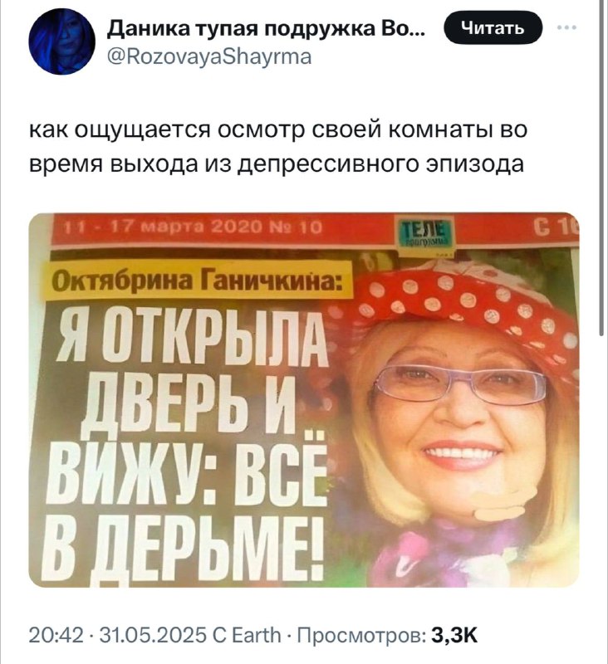Click the Просмотров label
This screenshot has height=664, width=608.
361,635
